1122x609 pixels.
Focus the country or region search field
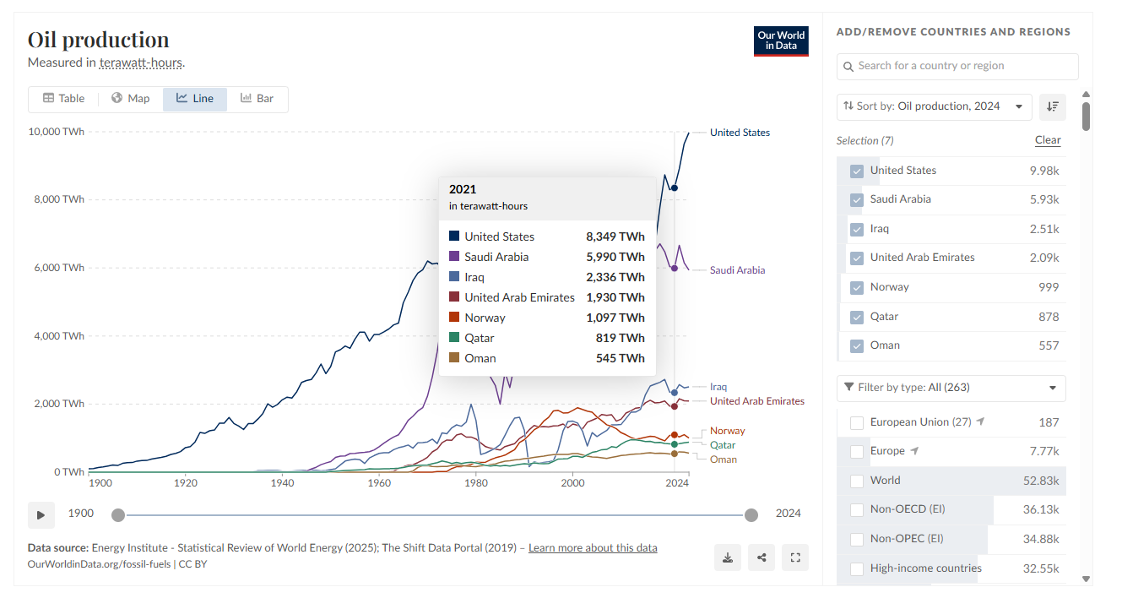click(x=957, y=66)
